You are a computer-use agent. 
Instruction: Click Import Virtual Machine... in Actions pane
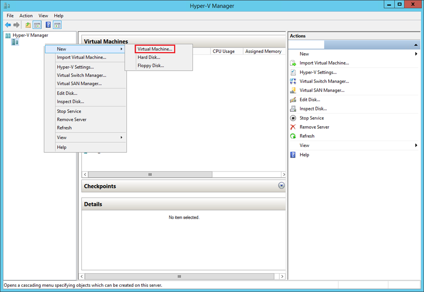pyautogui.click(x=324, y=63)
